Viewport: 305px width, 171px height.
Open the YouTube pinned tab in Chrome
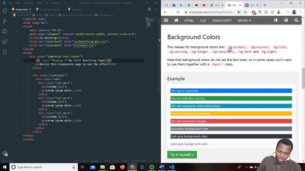point(204,5)
